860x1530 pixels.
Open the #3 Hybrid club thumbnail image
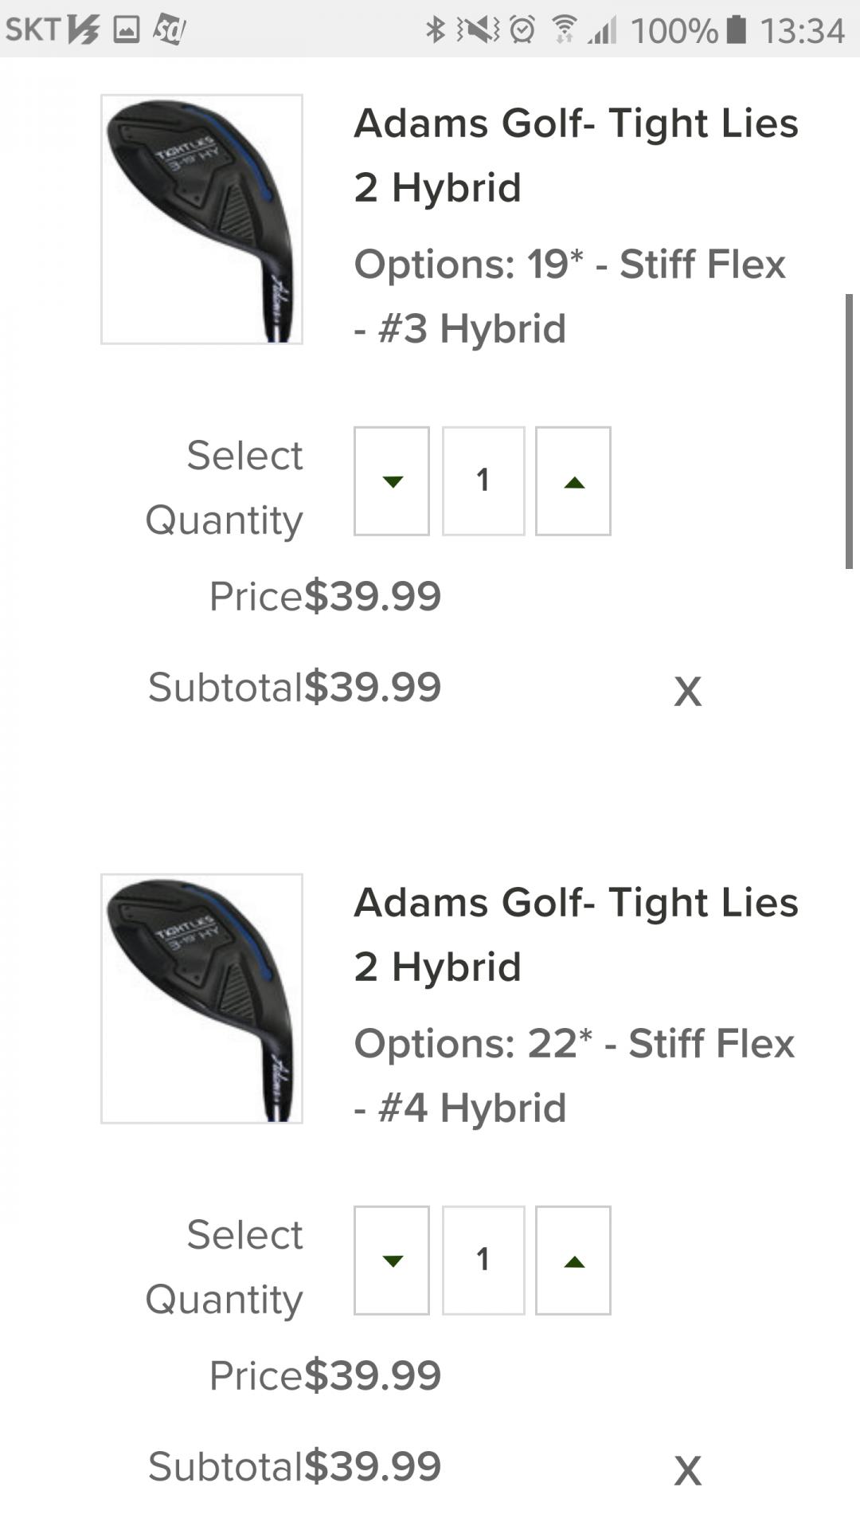201,219
